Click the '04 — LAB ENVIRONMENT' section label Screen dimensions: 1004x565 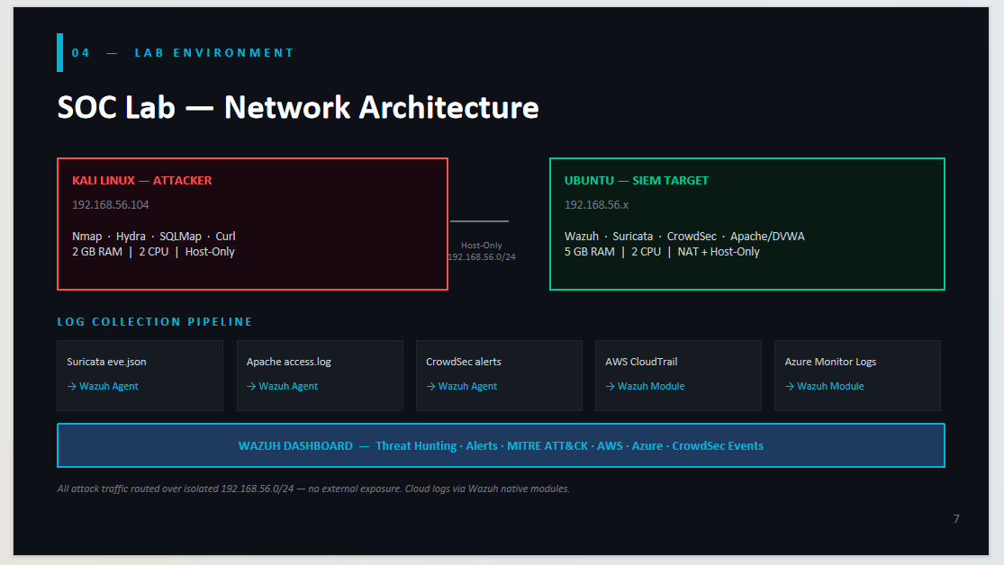(183, 52)
